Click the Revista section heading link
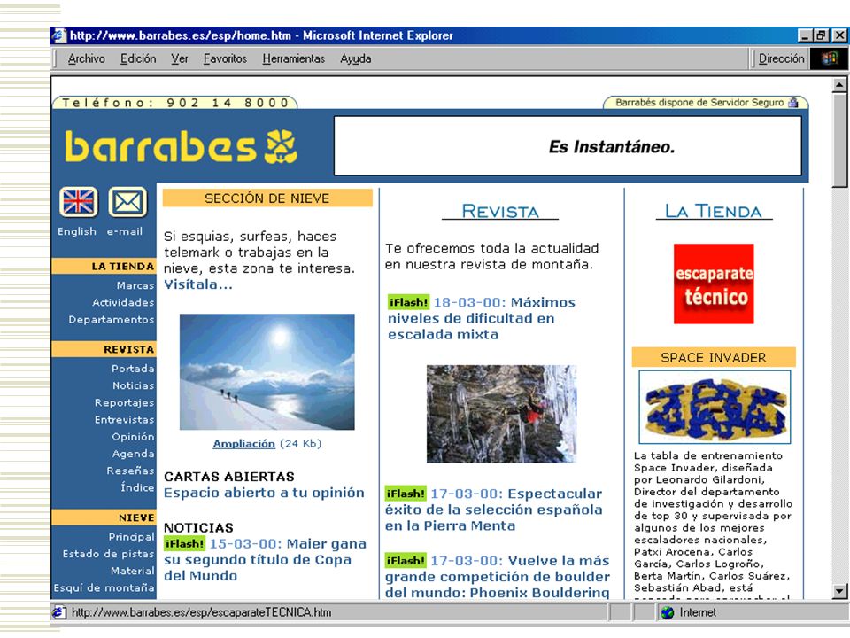850x638 pixels. (499, 211)
